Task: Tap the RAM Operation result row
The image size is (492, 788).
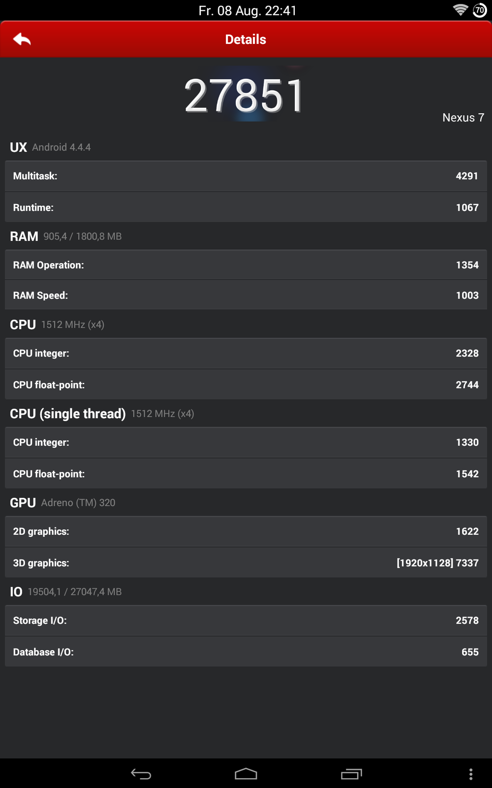Action: click(246, 265)
